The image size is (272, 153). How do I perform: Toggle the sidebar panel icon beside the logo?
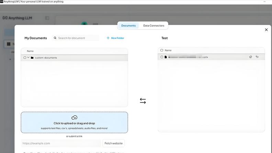pyautogui.click(x=47, y=18)
